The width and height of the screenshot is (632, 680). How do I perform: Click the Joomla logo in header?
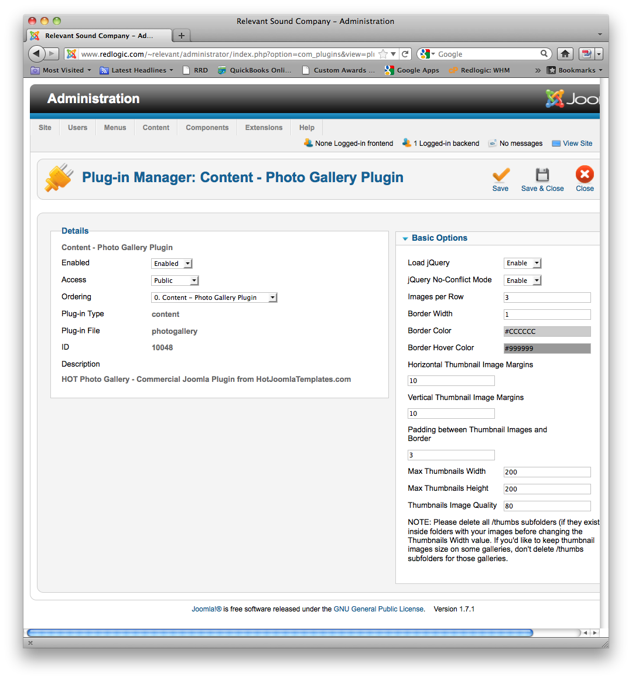(x=572, y=99)
